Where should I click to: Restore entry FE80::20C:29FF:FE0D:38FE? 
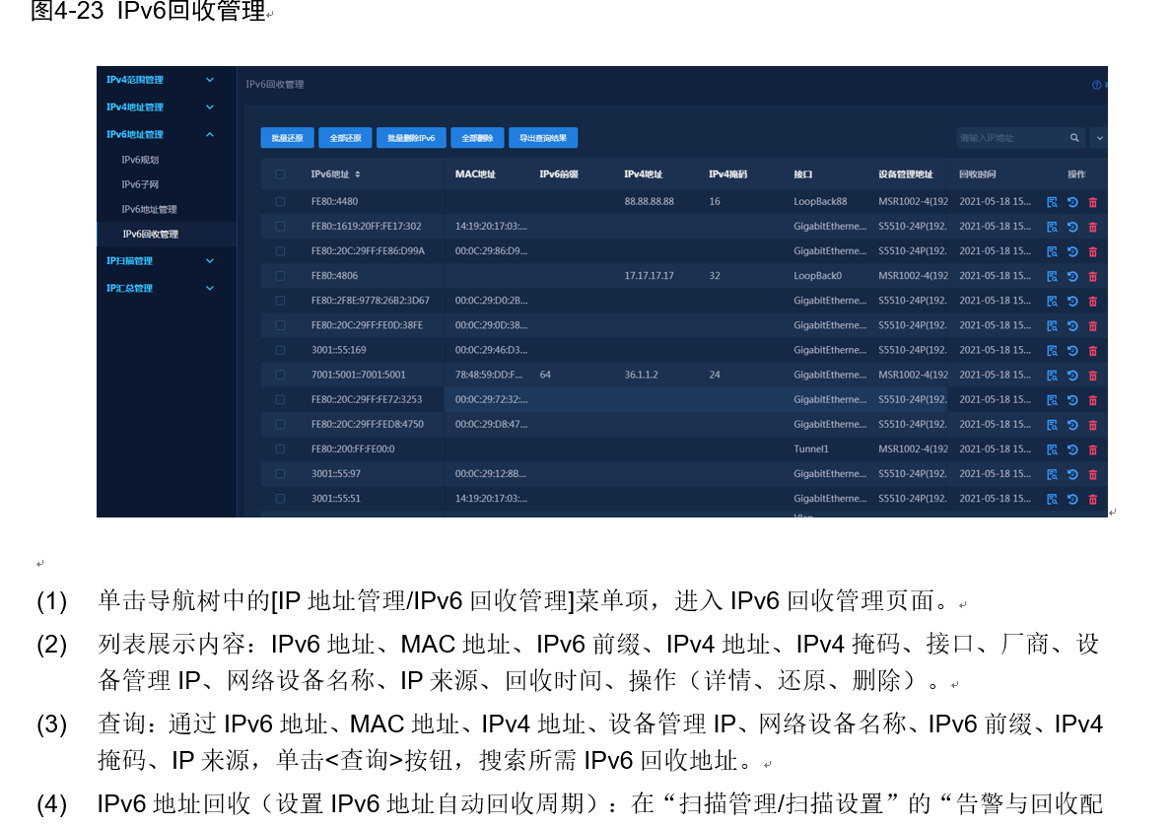[x=1072, y=325]
